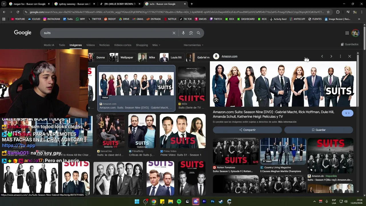366x206 pixels.
Task: Open the INSTAGRAM bookmark
Action: pyautogui.click(x=52, y=19)
